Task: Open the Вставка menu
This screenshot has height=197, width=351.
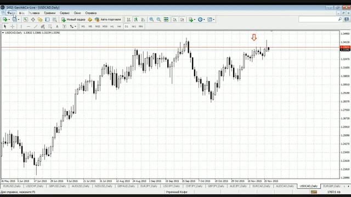Action: click(35, 13)
